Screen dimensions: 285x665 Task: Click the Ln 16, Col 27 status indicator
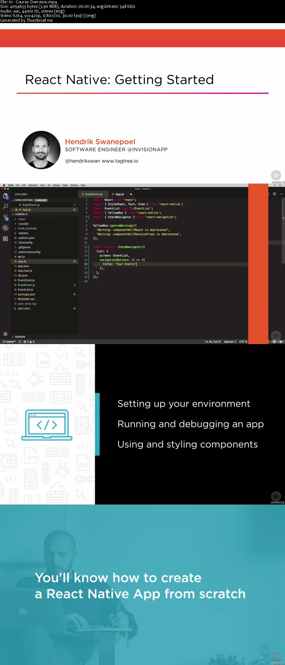(x=213, y=342)
